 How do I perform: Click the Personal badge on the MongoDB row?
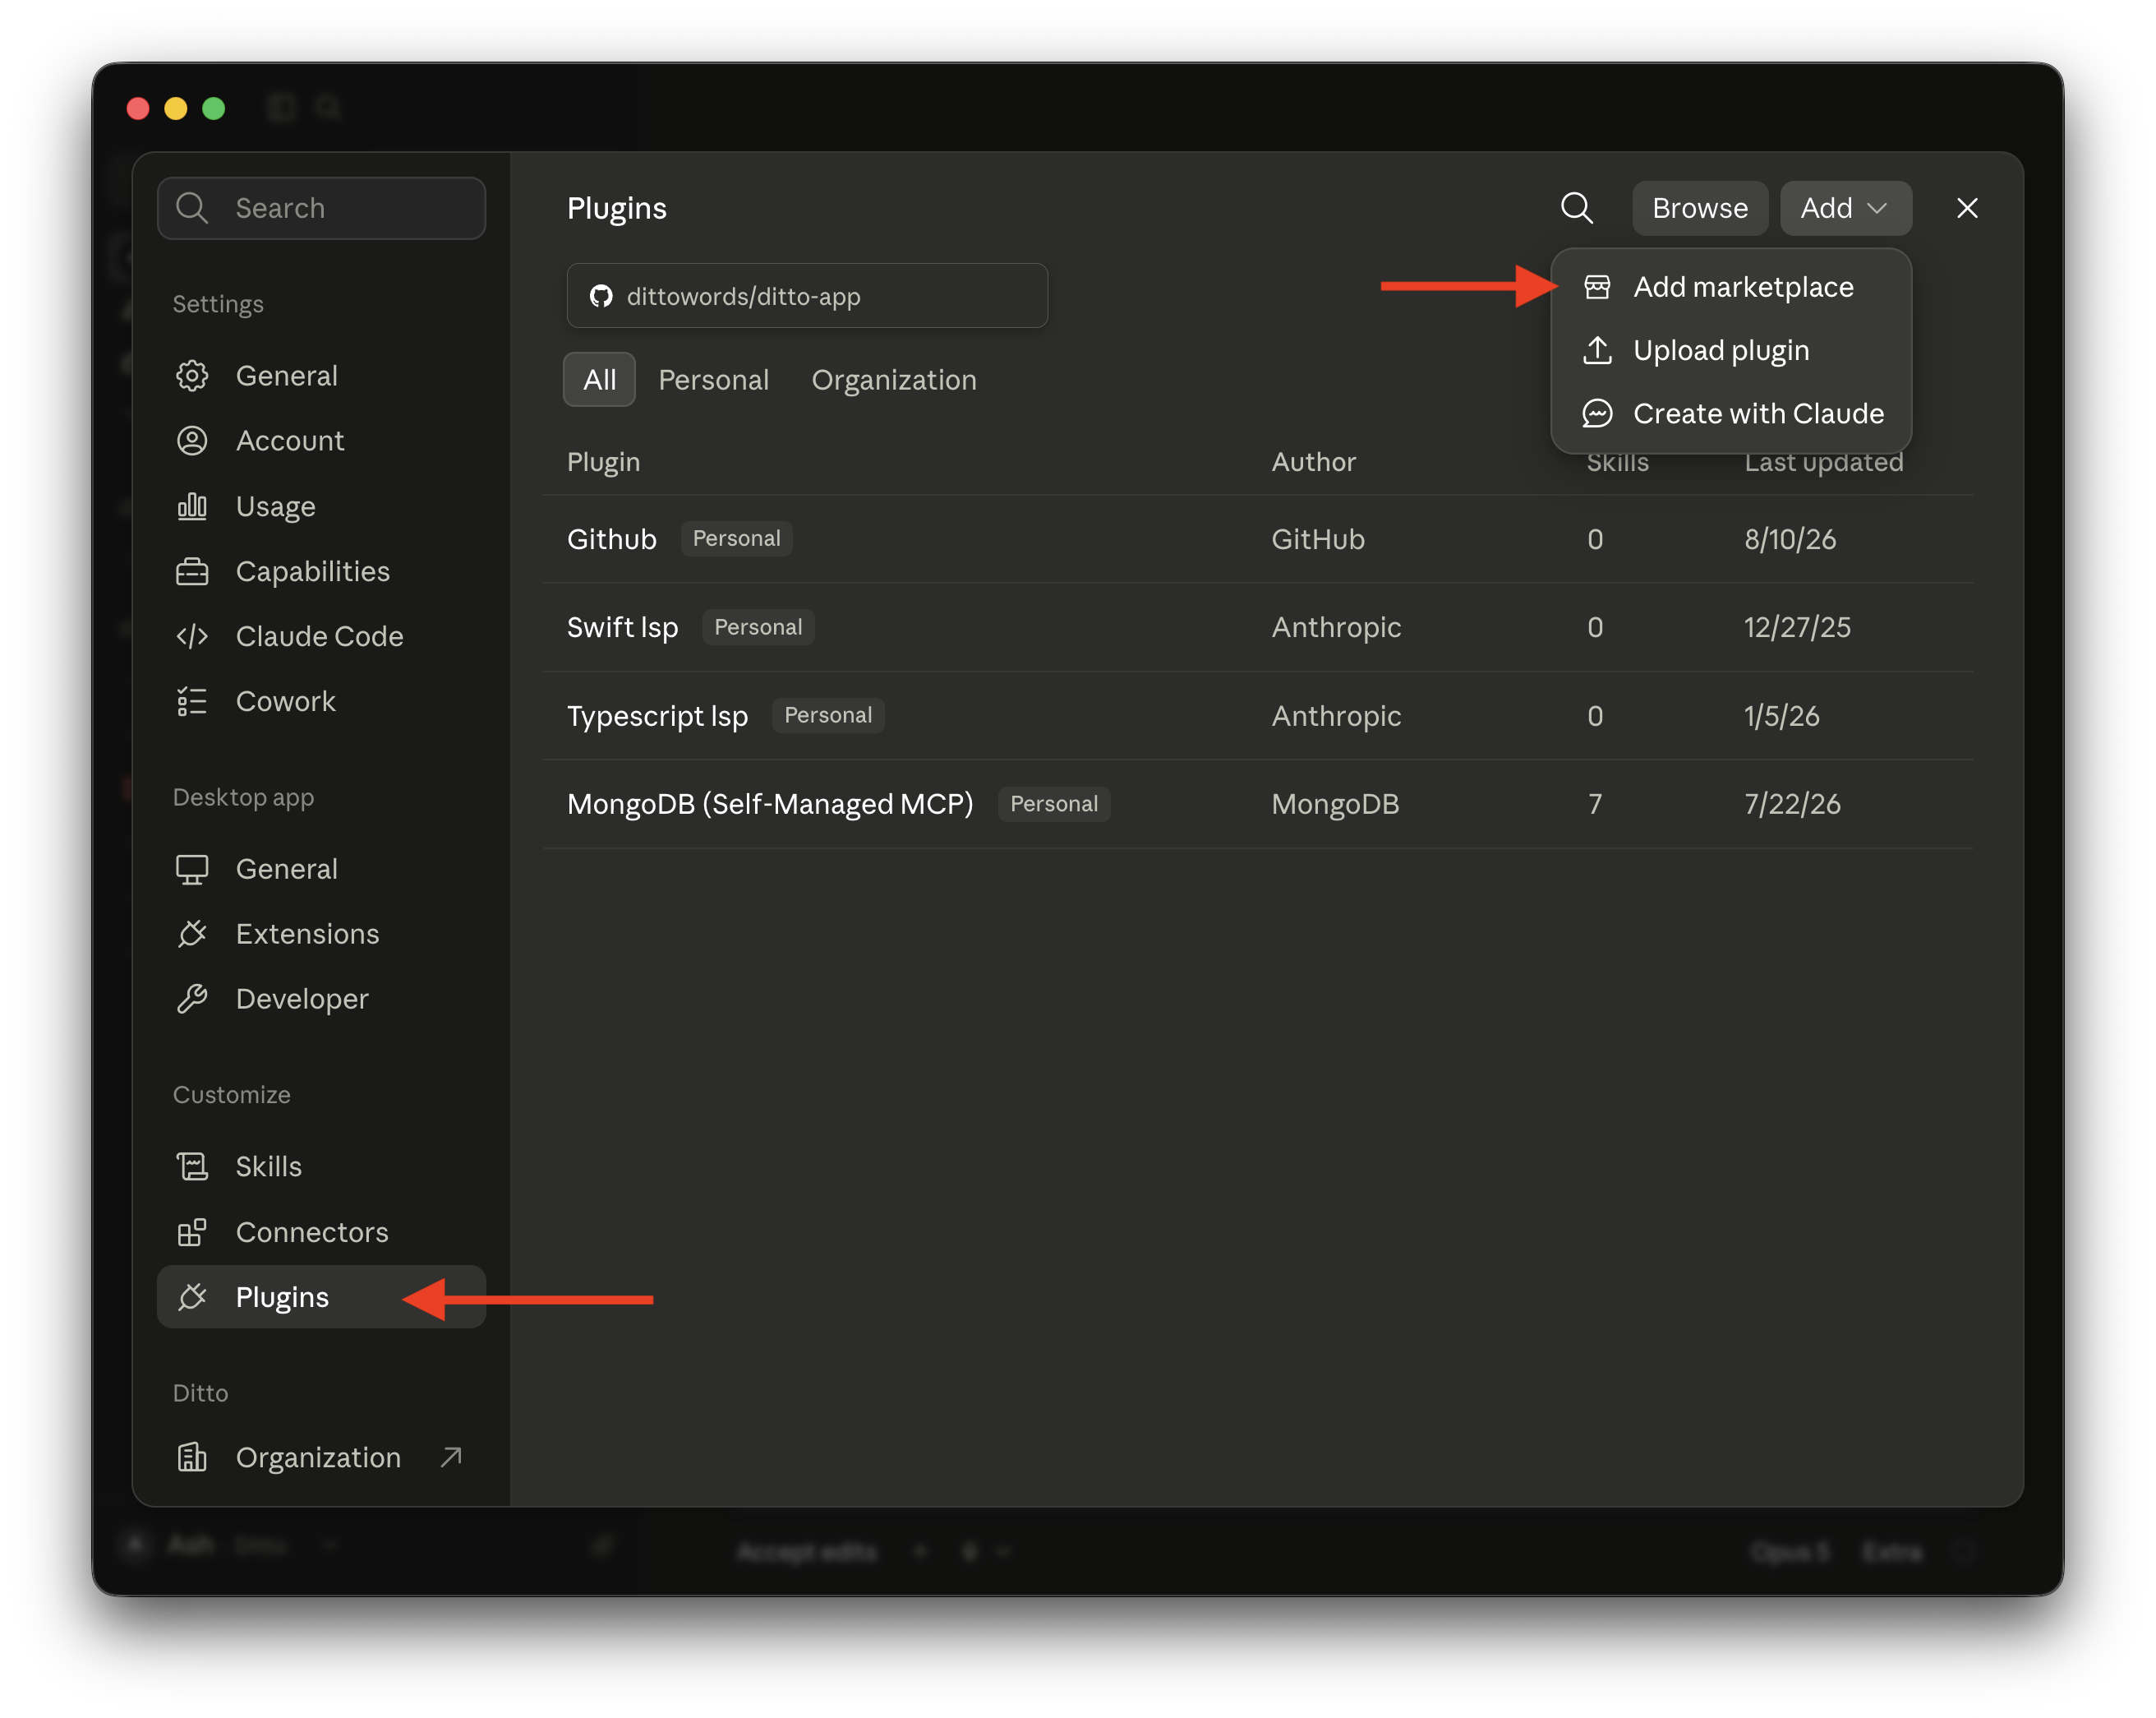1054,805
